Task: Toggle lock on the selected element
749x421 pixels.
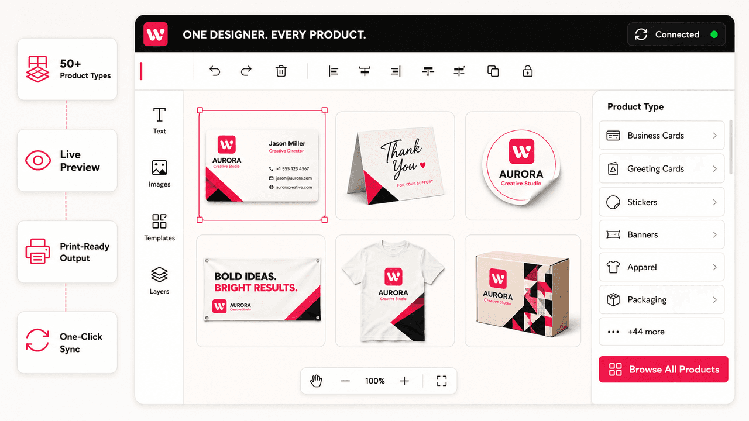Action: click(x=527, y=71)
